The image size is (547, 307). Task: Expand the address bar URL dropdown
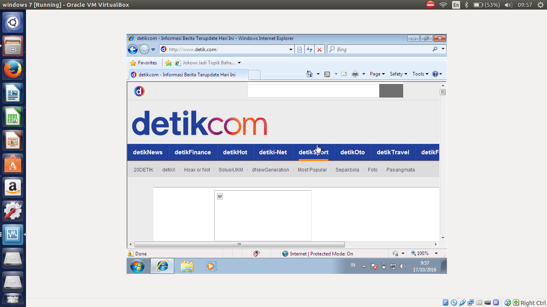(291, 50)
